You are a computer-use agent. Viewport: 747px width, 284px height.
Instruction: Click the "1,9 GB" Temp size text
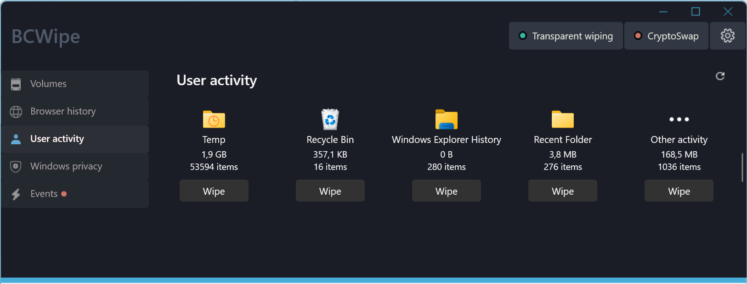(x=214, y=154)
